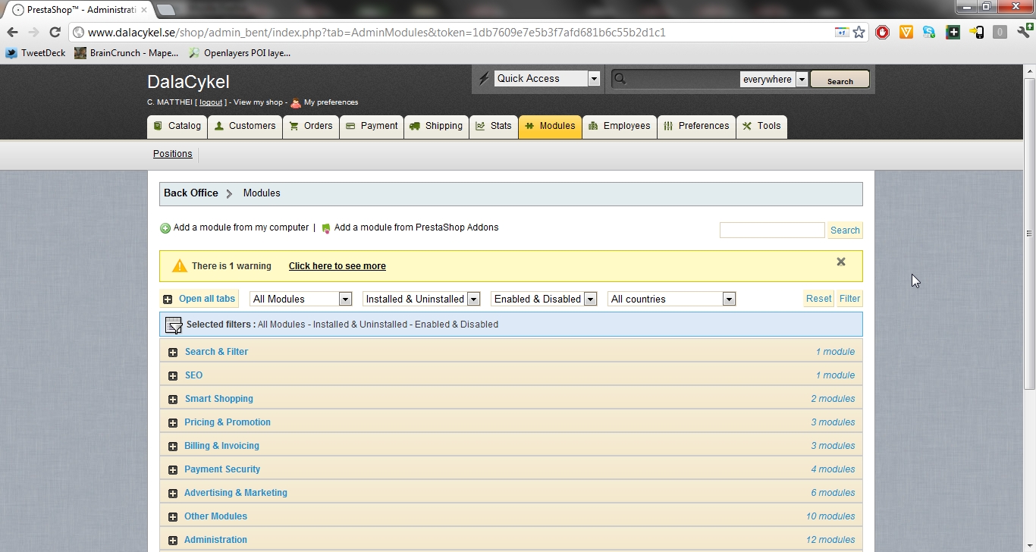1036x552 pixels.
Task: Open the Enabled & Disabled dropdown
Action: point(544,299)
